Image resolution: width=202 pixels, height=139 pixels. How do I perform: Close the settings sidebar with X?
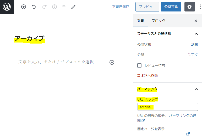(x=196, y=21)
